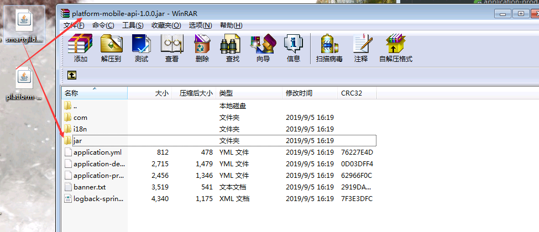Select the application-pr... file name
This screenshot has height=232, width=539.
100,176
